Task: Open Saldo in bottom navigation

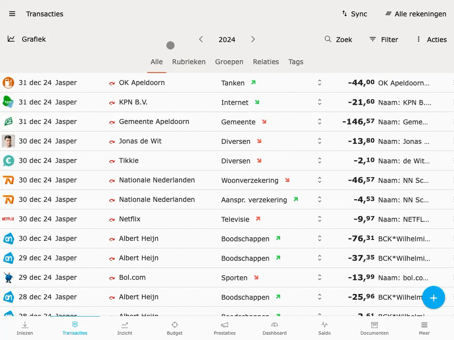Action: [325, 328]
